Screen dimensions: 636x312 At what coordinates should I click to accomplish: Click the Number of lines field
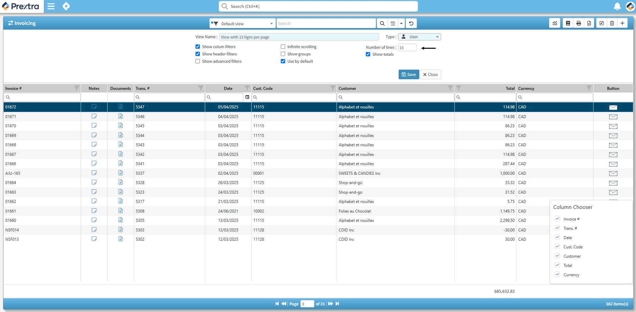(407, 47)
